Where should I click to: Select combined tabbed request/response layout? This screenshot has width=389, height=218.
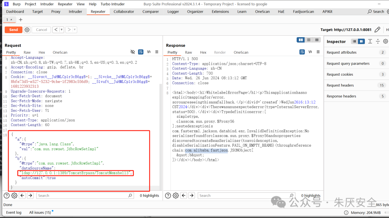click(317, 40)
